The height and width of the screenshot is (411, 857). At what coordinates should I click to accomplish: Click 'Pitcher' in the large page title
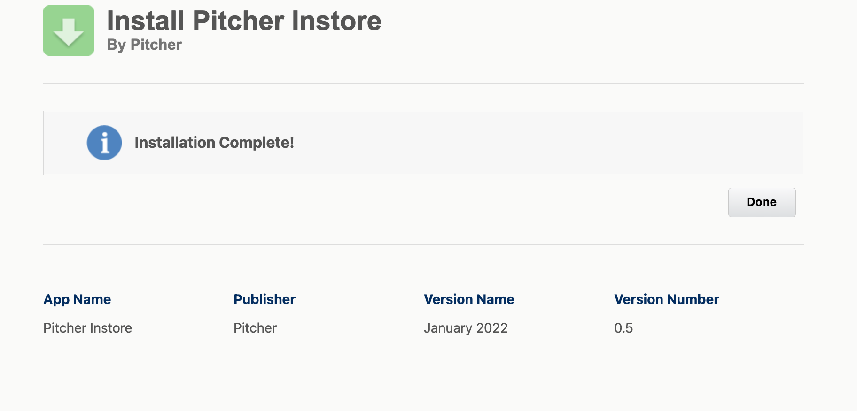point(239,21)
